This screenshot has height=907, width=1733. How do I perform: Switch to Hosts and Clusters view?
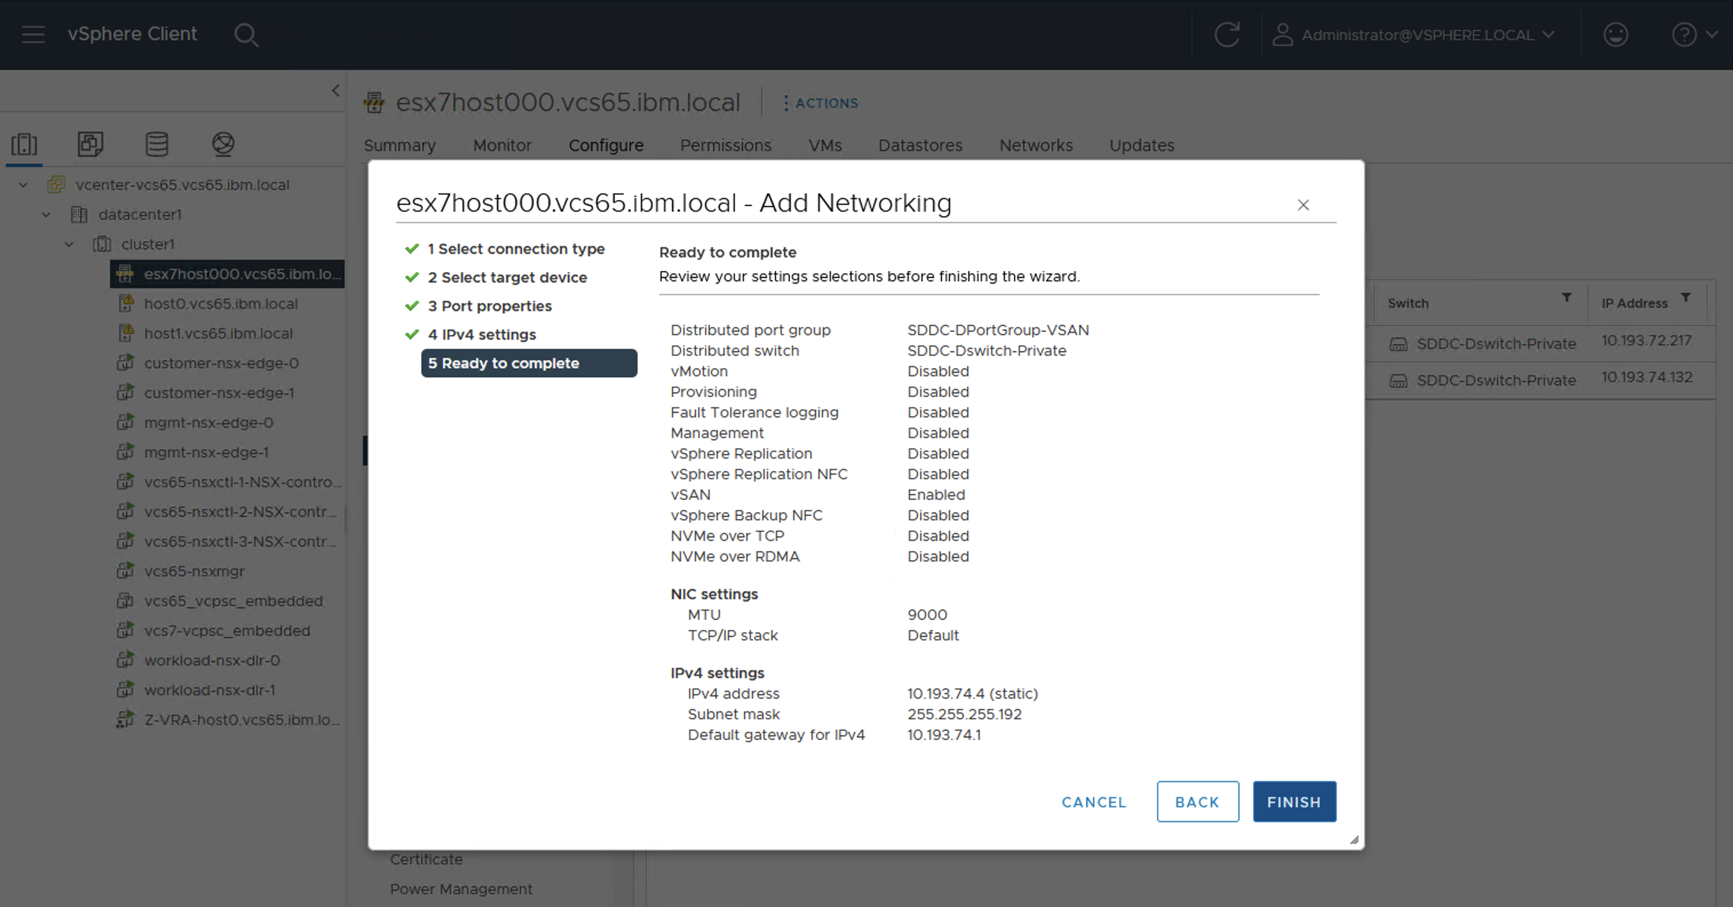(x=24, y=144)
